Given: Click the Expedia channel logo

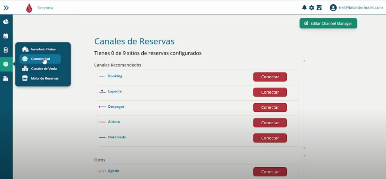Looking at the screenshot, I should [102, 91].
